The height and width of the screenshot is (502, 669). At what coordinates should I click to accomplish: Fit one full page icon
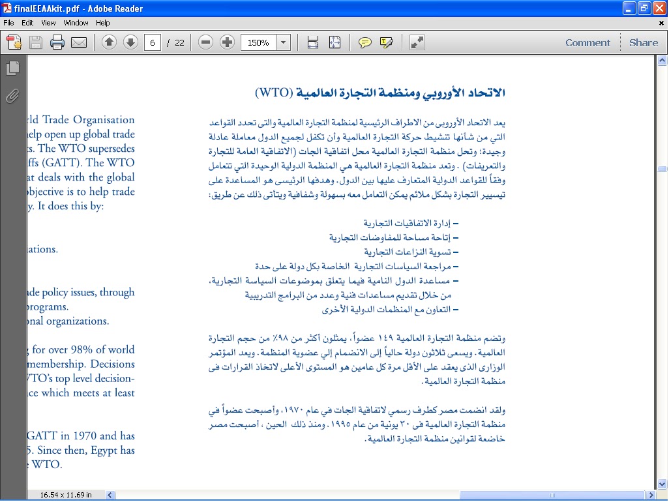[x=335, y=42]
